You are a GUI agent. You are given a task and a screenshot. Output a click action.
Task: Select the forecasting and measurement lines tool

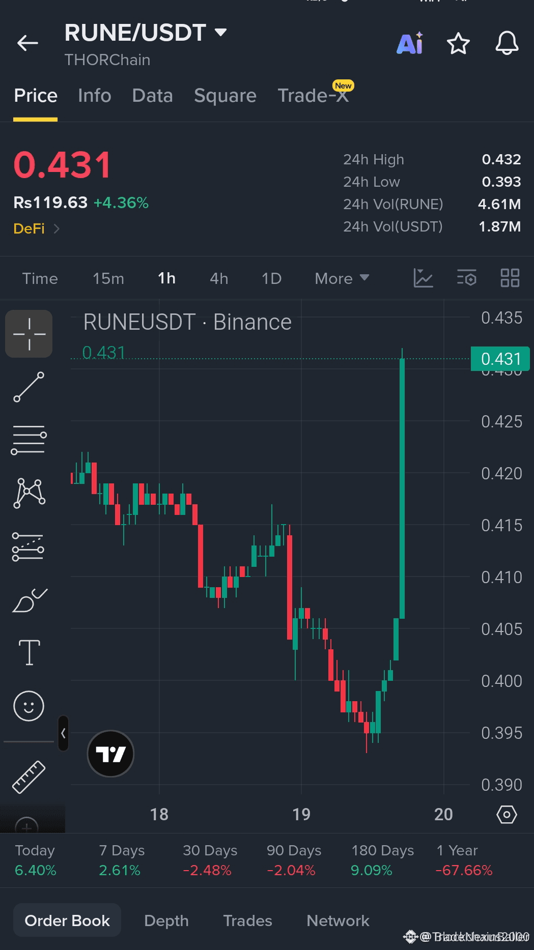(x=28, y=547)
